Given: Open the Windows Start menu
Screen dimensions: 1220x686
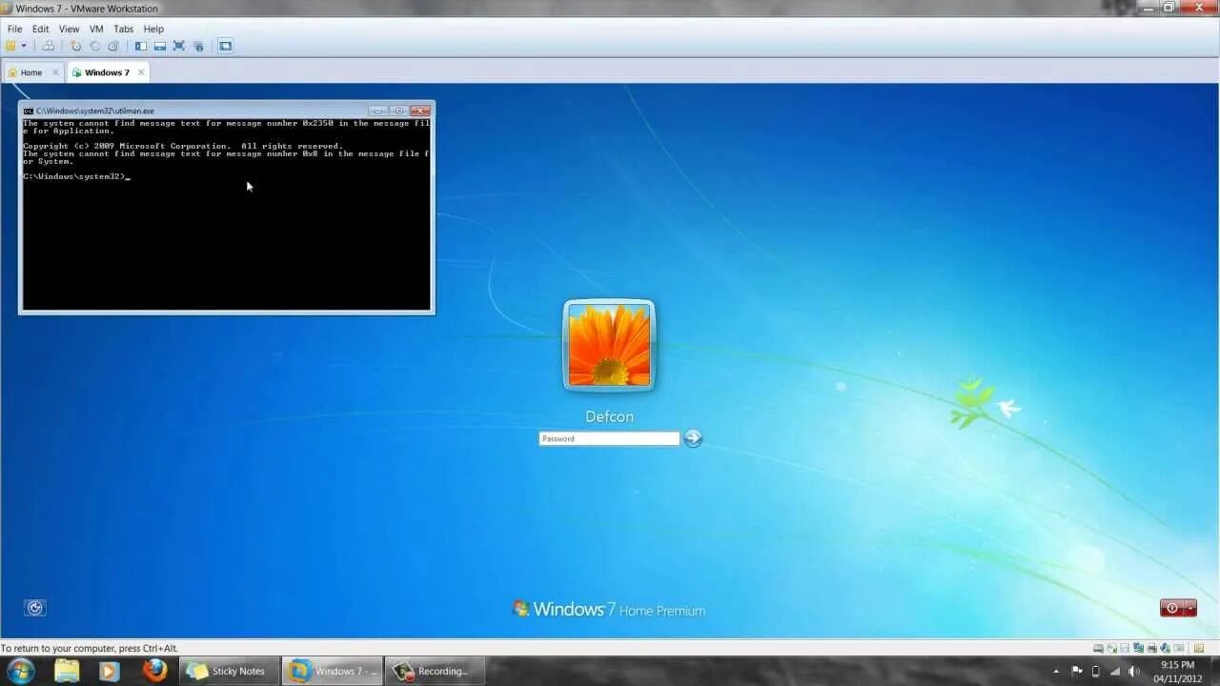Looking at the screenshot, I should [x=20, y=671].
